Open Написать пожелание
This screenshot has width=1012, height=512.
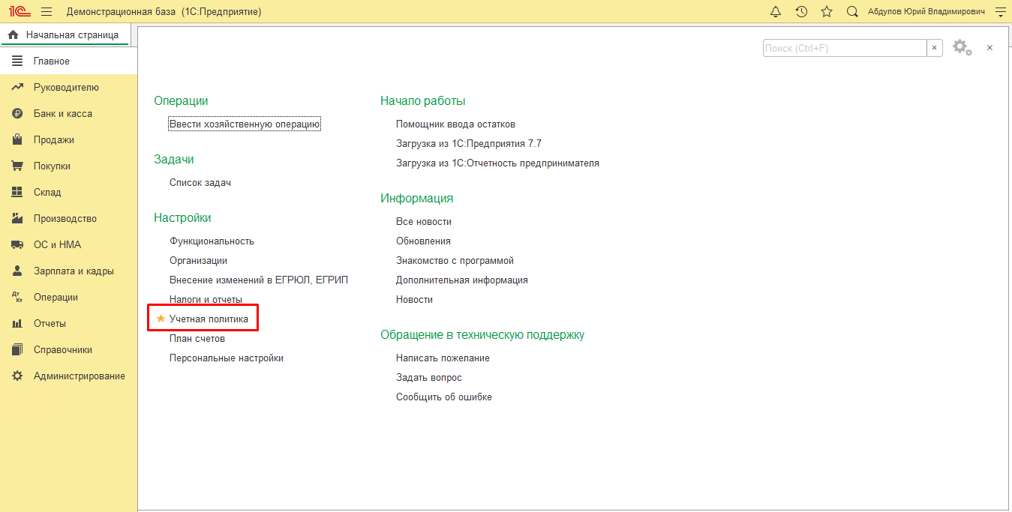point(443,358)
